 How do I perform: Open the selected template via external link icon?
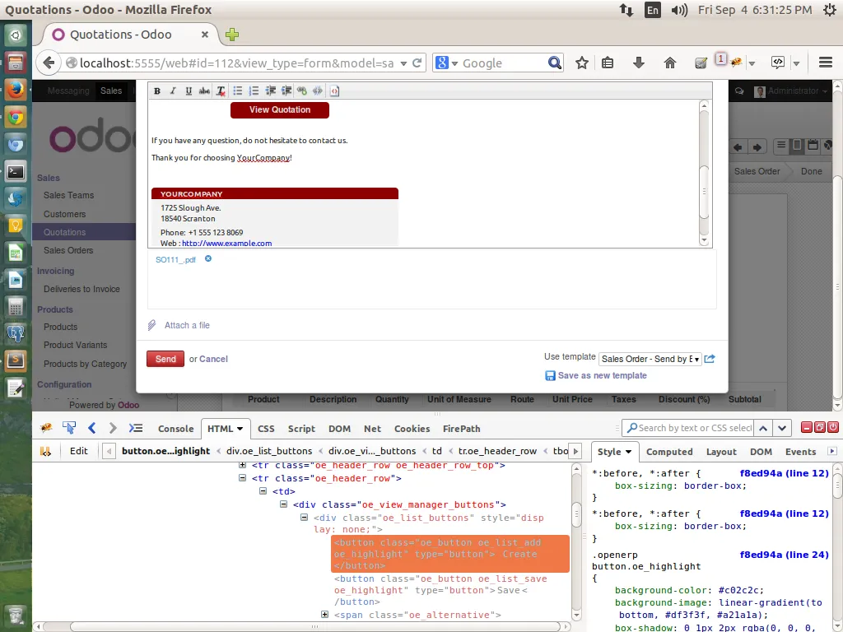click(x=710, y=359)
